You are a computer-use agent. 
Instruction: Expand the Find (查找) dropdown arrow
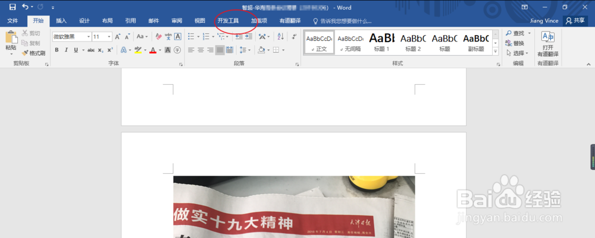[x=529, y=33]
